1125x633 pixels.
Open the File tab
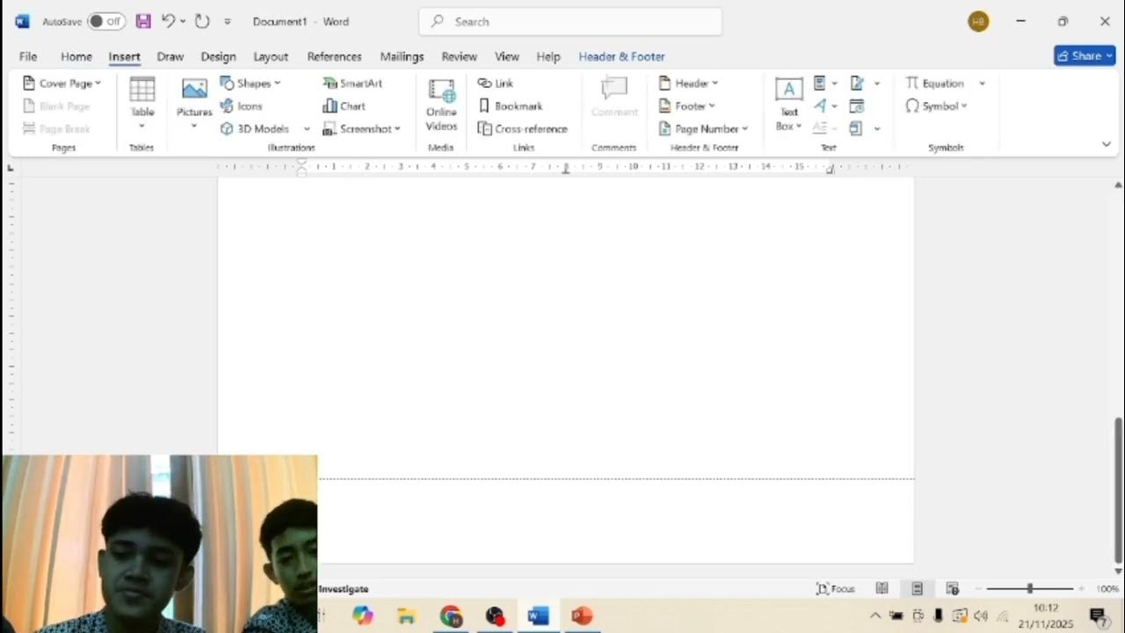[28, 56]
